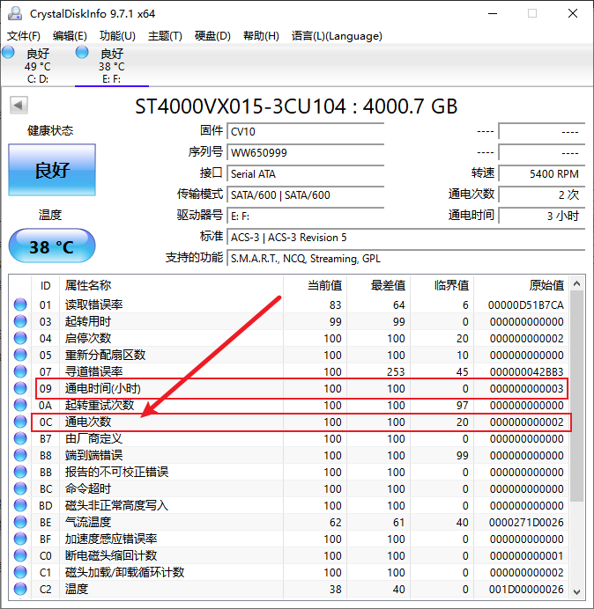
Task: Click raw value 001D00000026 of 温度
Action: [x=526, y=589]
